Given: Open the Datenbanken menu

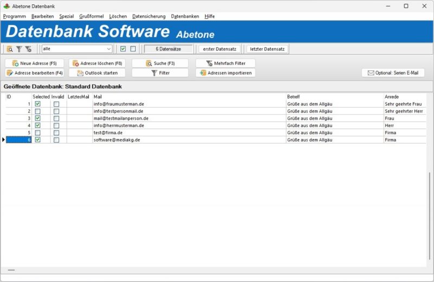Looking at the screenshot, I should click(x=185, y=16).
